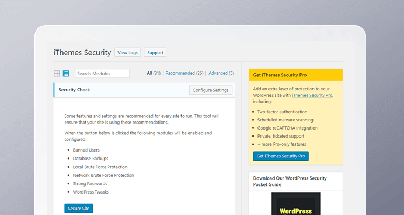Viewport: 404px width, 215px height.
Task: Click Network Brute Force Protection item
Action: click(x=103, y=175)
